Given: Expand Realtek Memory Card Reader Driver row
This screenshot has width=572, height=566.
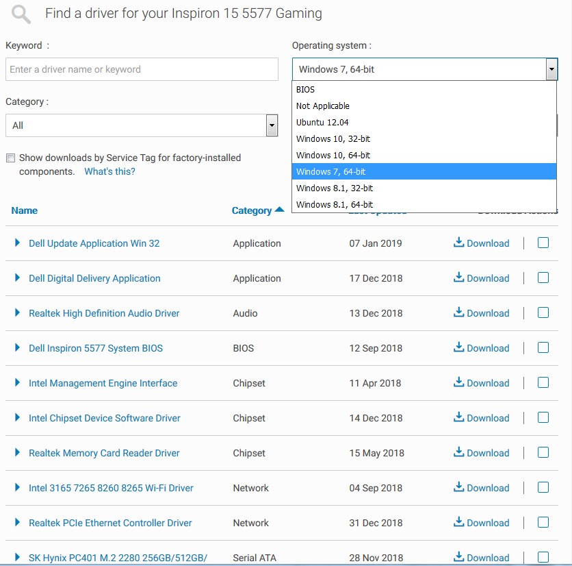Looking at the screenshot, I should pyautogui.click(x=17, y=452).
